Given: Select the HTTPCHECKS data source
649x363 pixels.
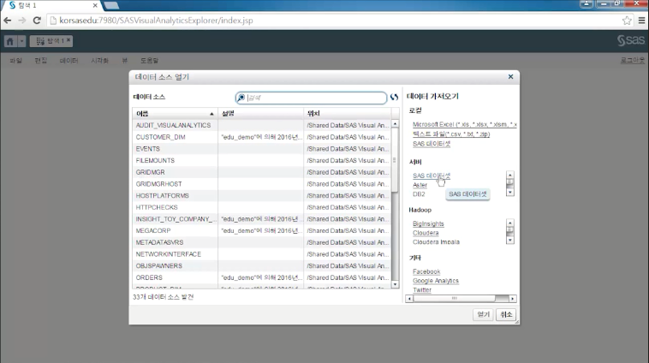Looking at the screenshot, I should (x=262, y=207).
